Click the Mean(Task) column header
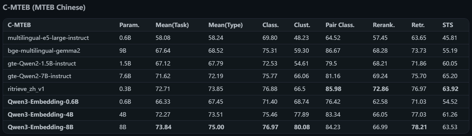Screen dimensions: 472x136 (x=172, y=25)
